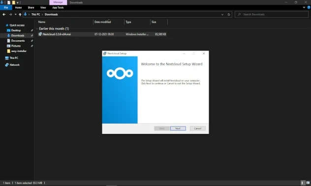Open Documents in the navigation pane
Image resolution: width=311 pixels, height=186 pixels.
(x=18, y=41)
